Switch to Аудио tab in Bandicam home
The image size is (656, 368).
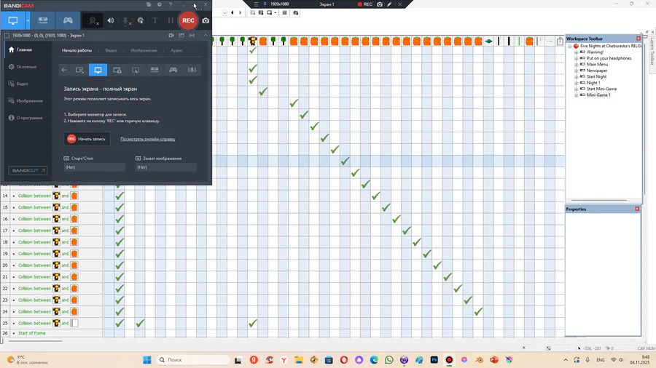coord(176,50)
